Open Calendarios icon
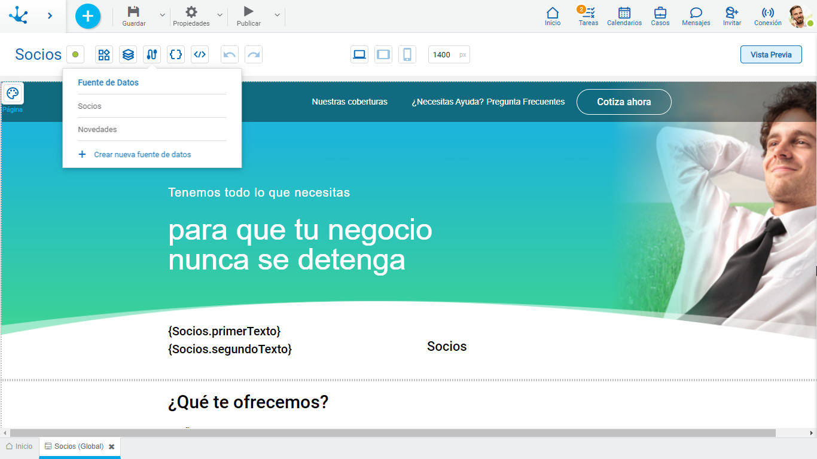817x459 pixels. coord(624,13)
